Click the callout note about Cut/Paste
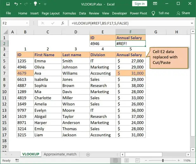Screen dimensions: 196x164 [x=169, y=58]
